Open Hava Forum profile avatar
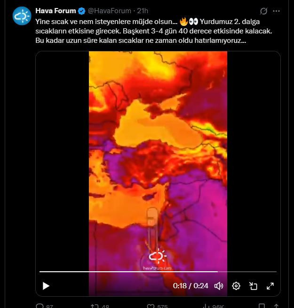294x308 pixels. (x=22, y=16)
